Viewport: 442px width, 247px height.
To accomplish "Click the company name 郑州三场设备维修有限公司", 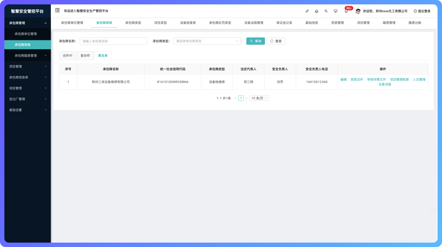I will [111, 82].
